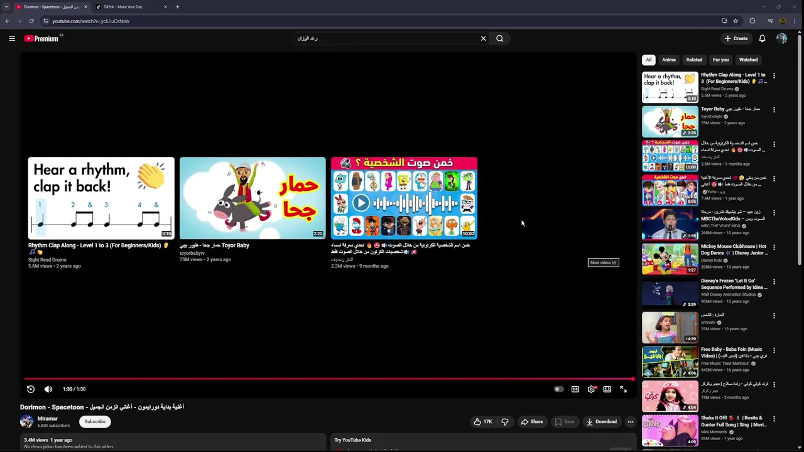Play the end-screen Rhythm Clap Along thumbnail
This screenshot has width=804, height=452.
click(101, 198)
